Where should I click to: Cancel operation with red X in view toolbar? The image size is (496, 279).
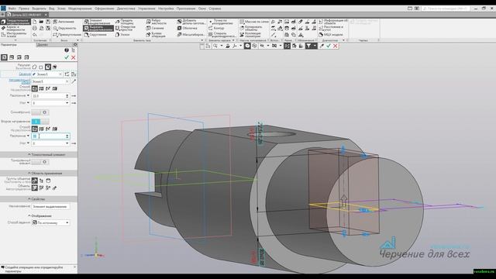click(336, 46)
